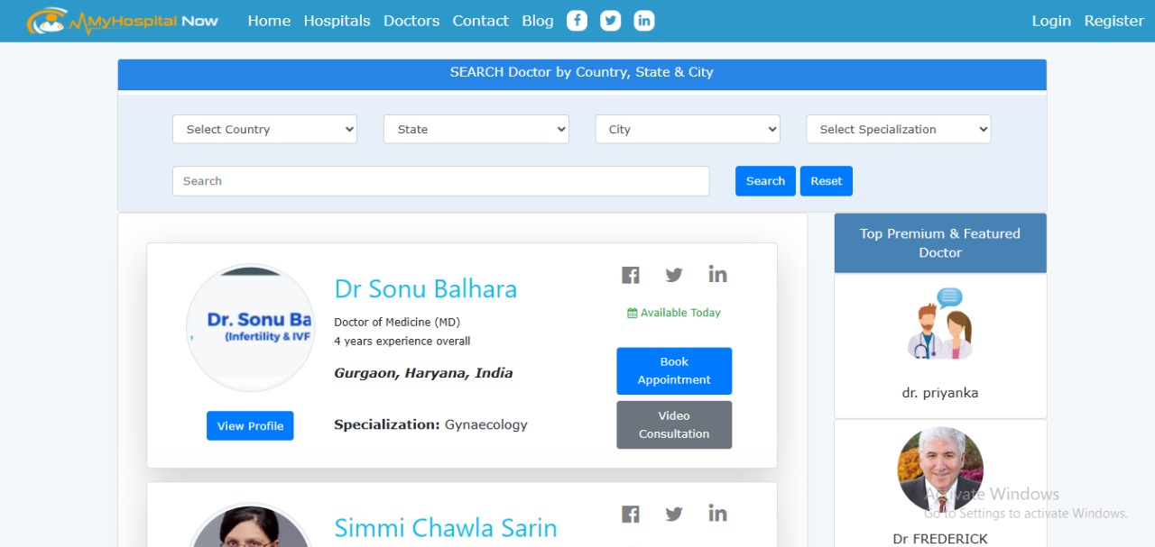This screenshot has height=547, width=1155.
Task: Click the 4 years experience overall text
Action: coord(402,342)
